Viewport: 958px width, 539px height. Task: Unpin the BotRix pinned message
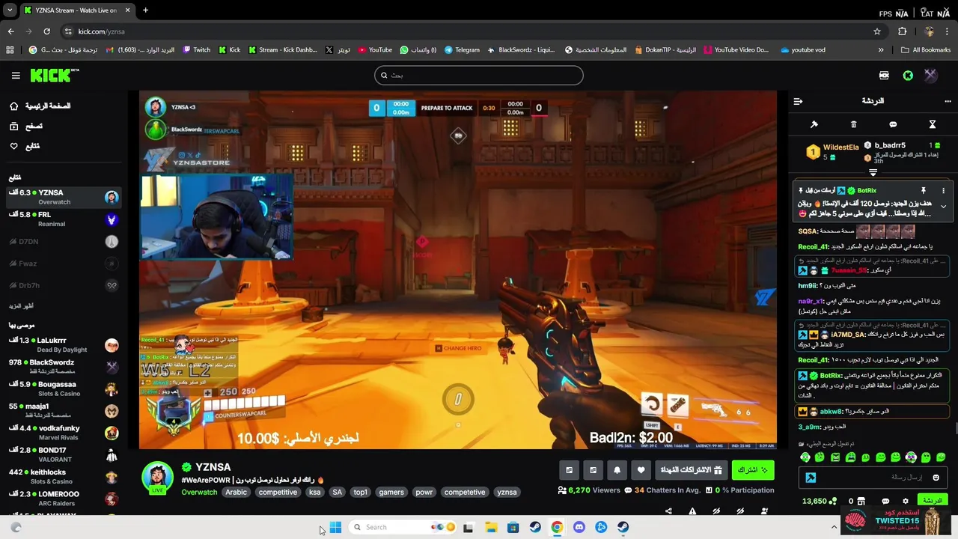tap(924, 191)
